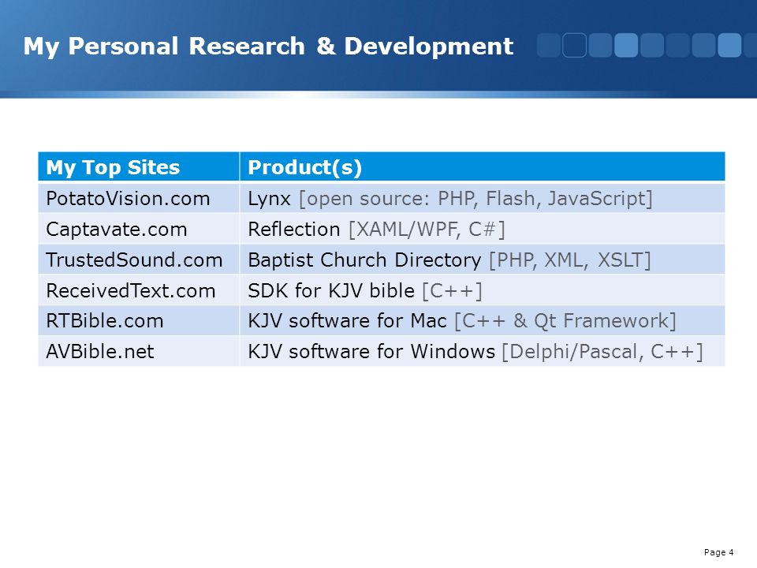
Task: Click the first dark square in header decoration
Action: (x=549, y=46)
